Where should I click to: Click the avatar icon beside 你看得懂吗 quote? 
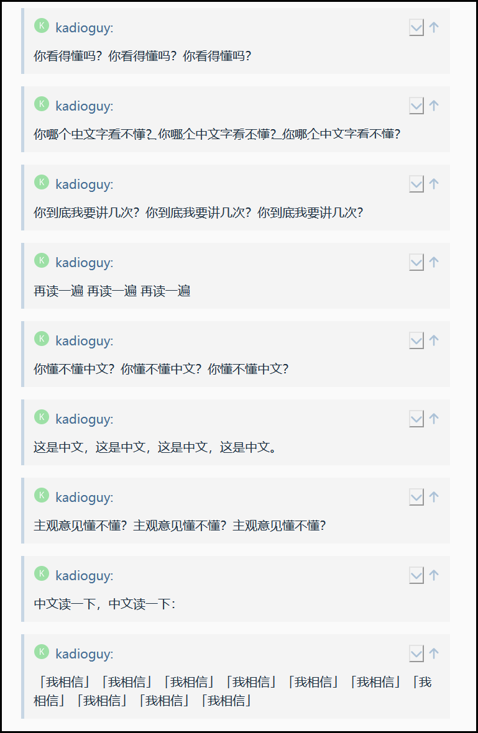(42, 25)
